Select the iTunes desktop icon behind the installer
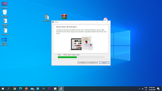 (x=105, y=19)
